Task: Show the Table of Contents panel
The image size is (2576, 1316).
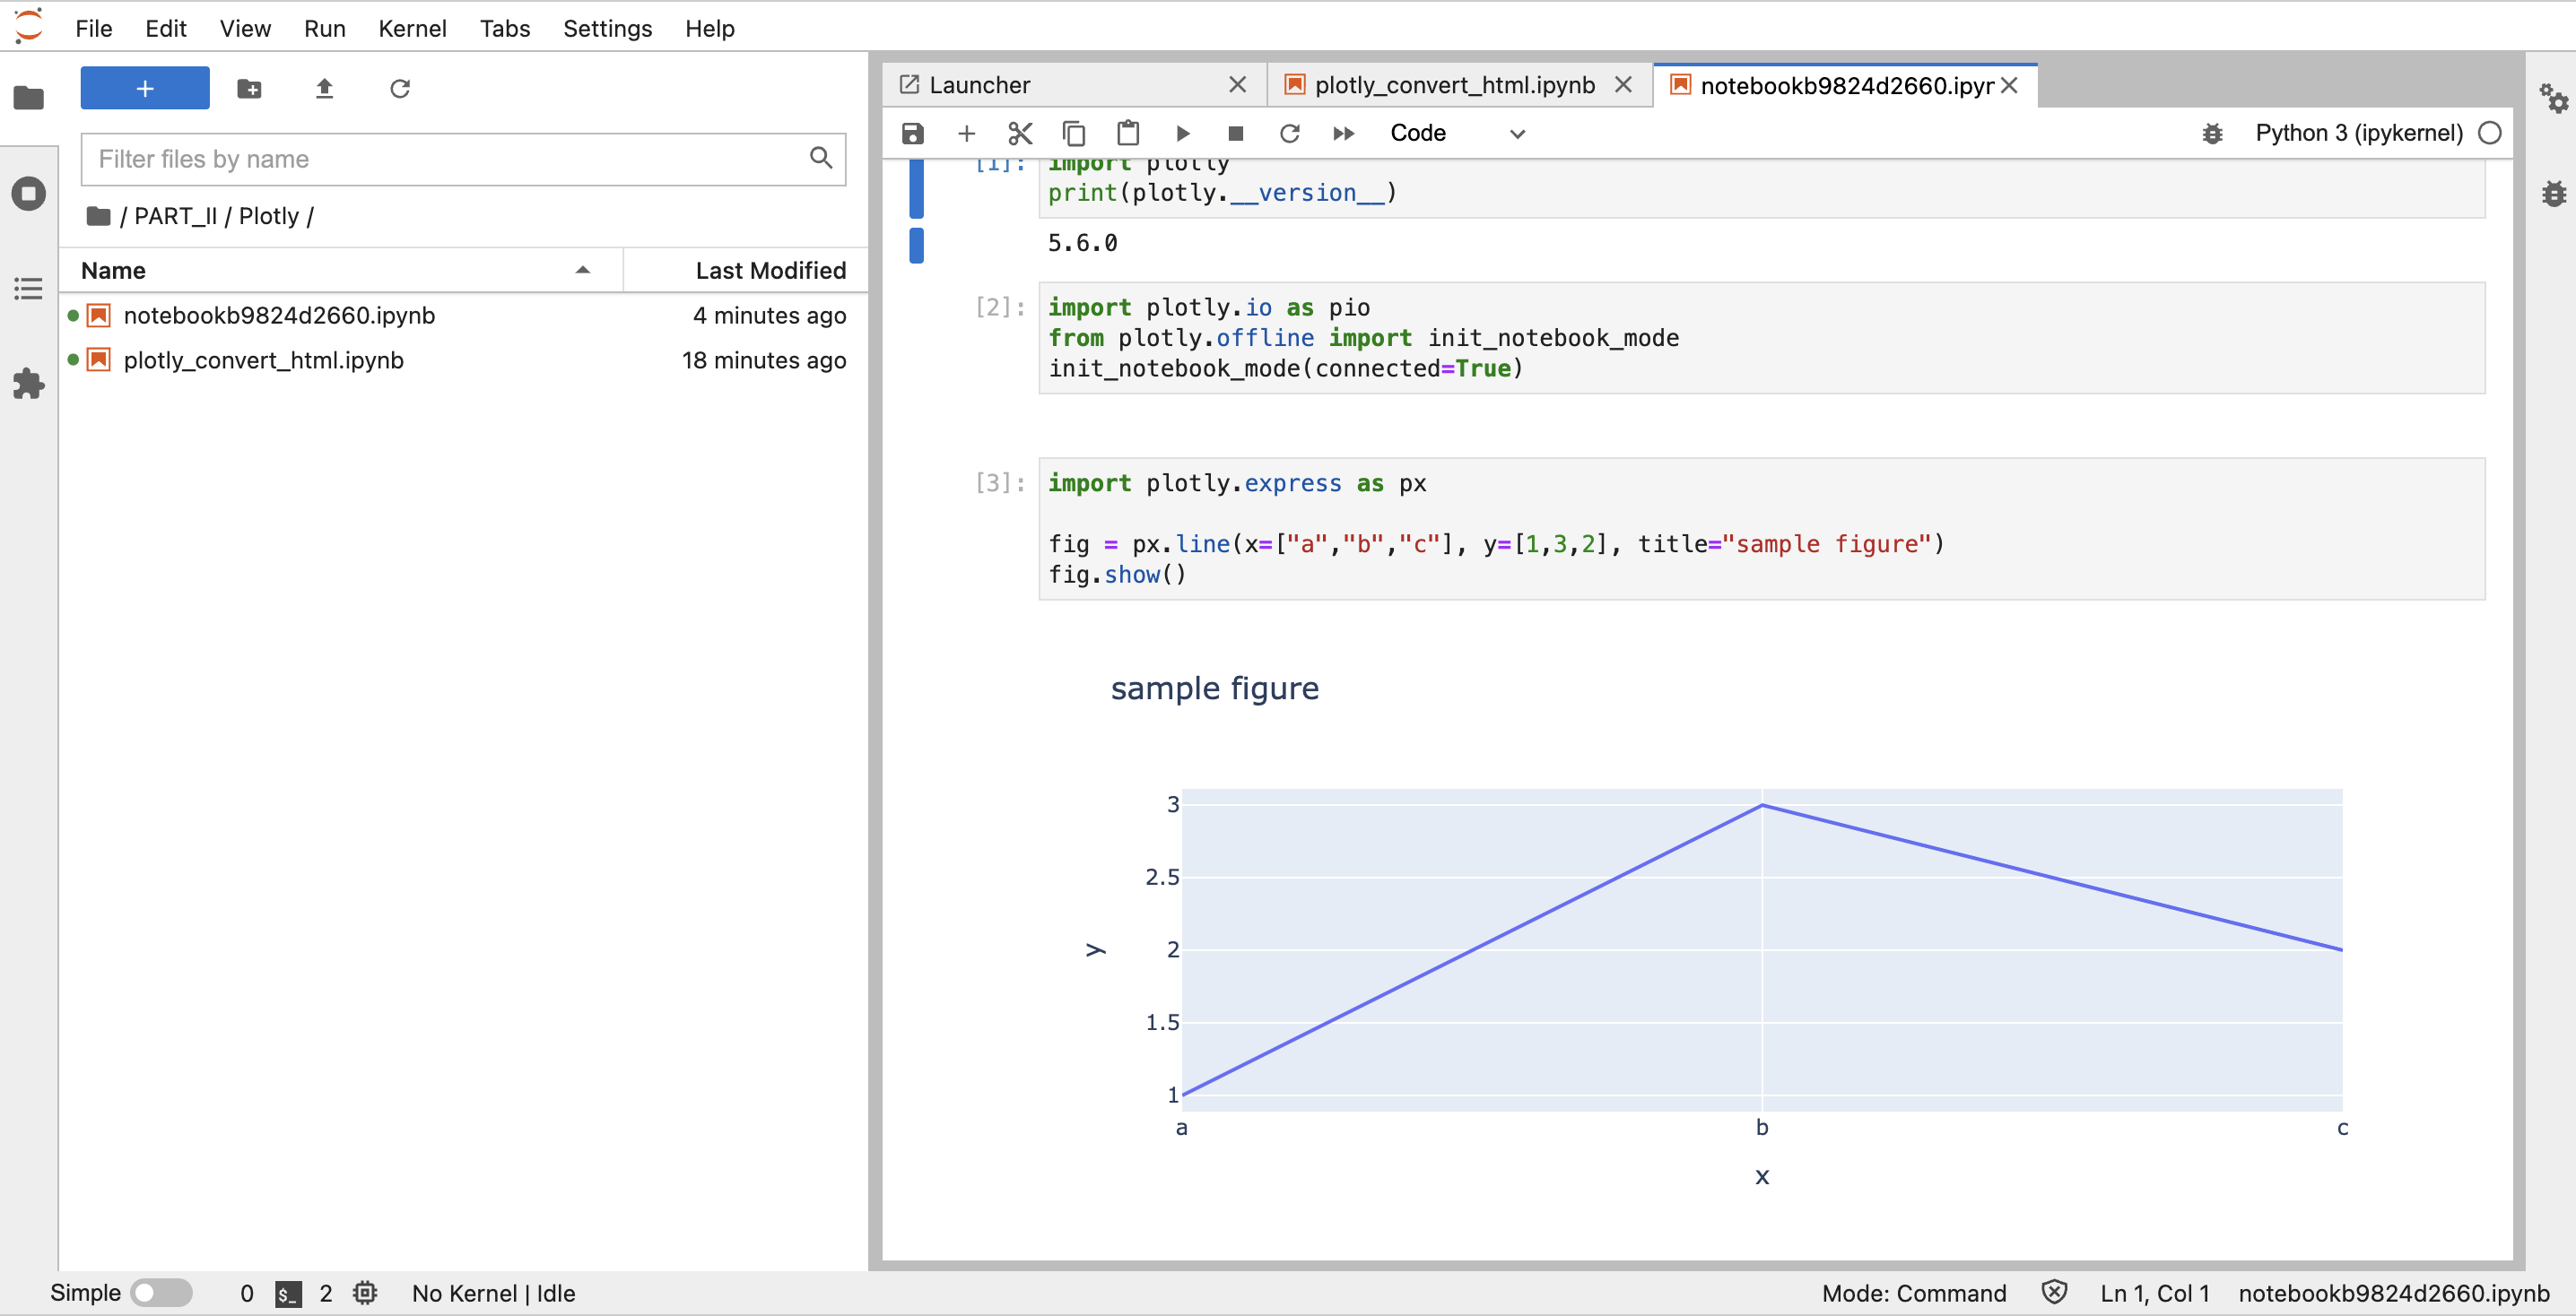Action: (28, 289)
